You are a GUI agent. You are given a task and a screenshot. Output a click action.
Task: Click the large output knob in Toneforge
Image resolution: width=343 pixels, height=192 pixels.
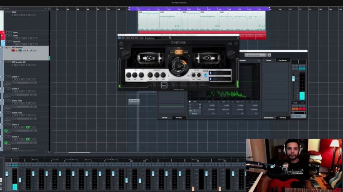point(231,55)
